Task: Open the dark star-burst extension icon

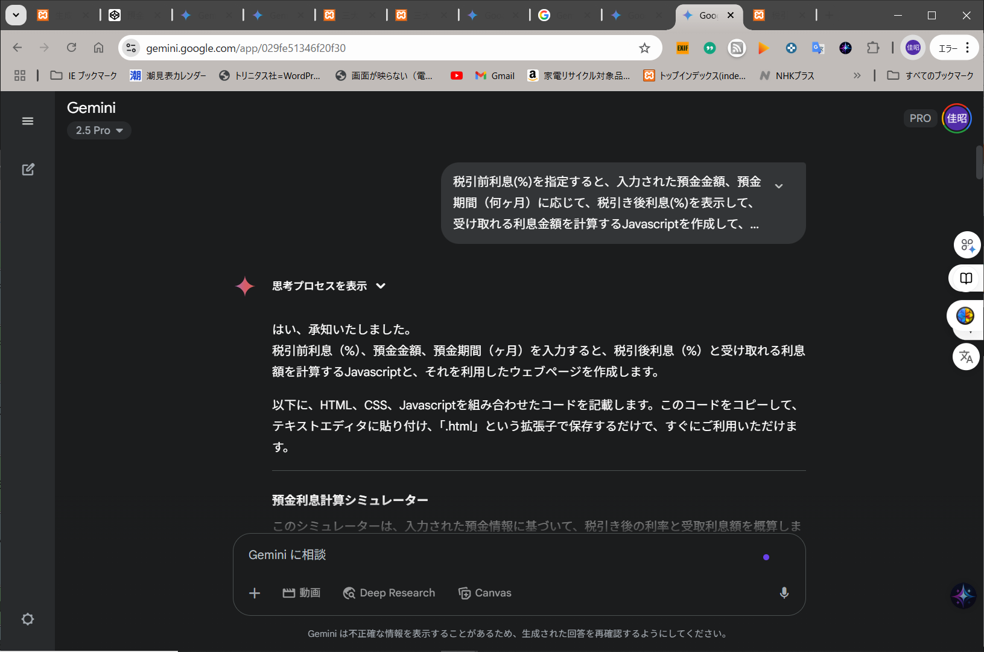Action: coord(845,48)
